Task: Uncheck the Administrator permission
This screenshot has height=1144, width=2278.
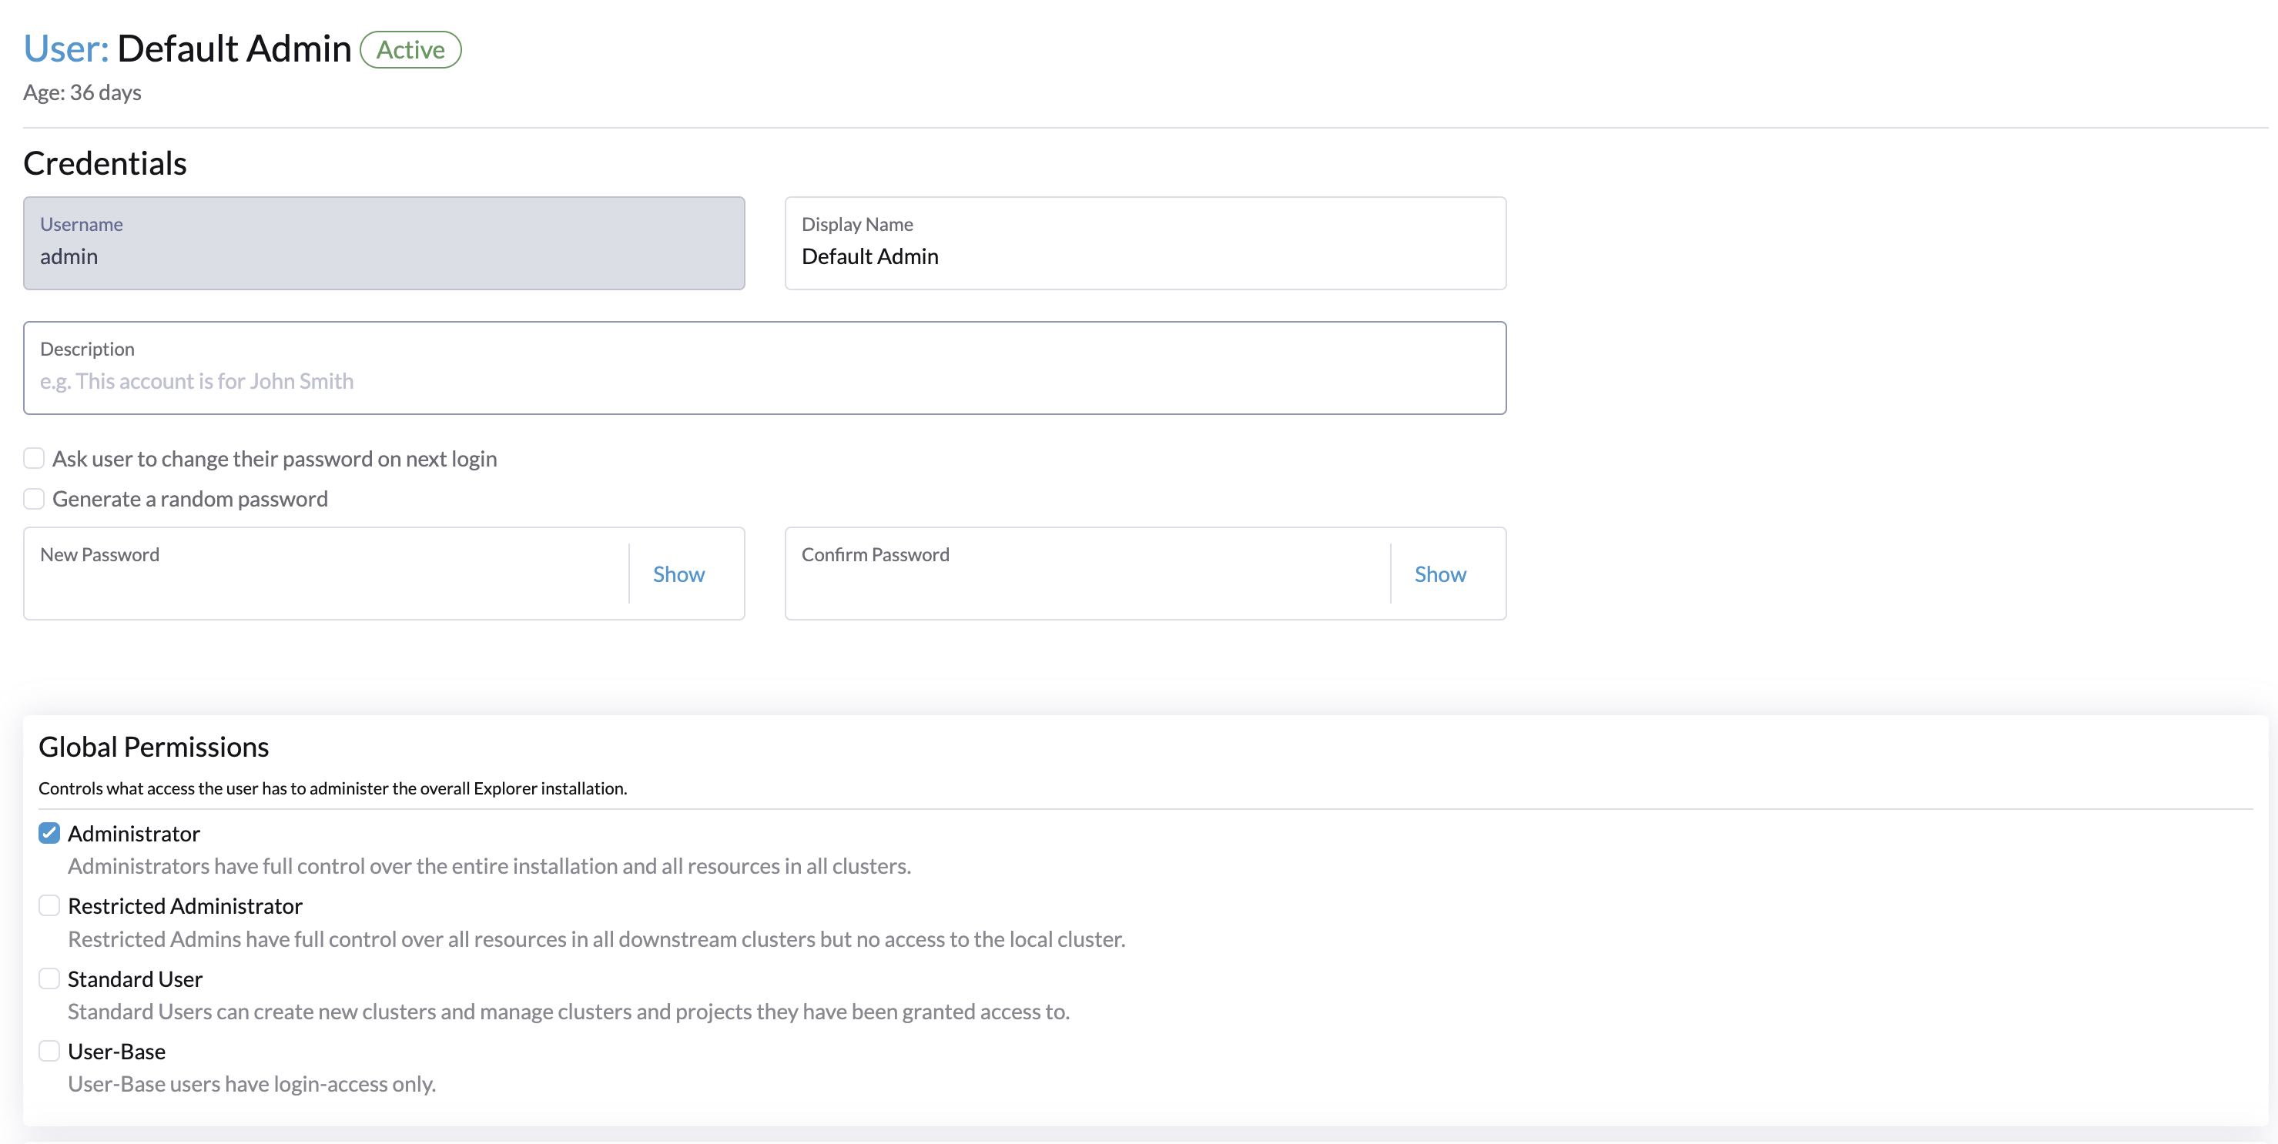Action: pos(49,833)
